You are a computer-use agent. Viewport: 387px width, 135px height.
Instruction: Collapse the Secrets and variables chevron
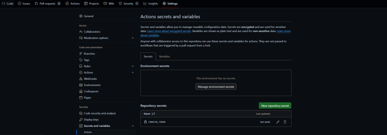pos(133,126)
